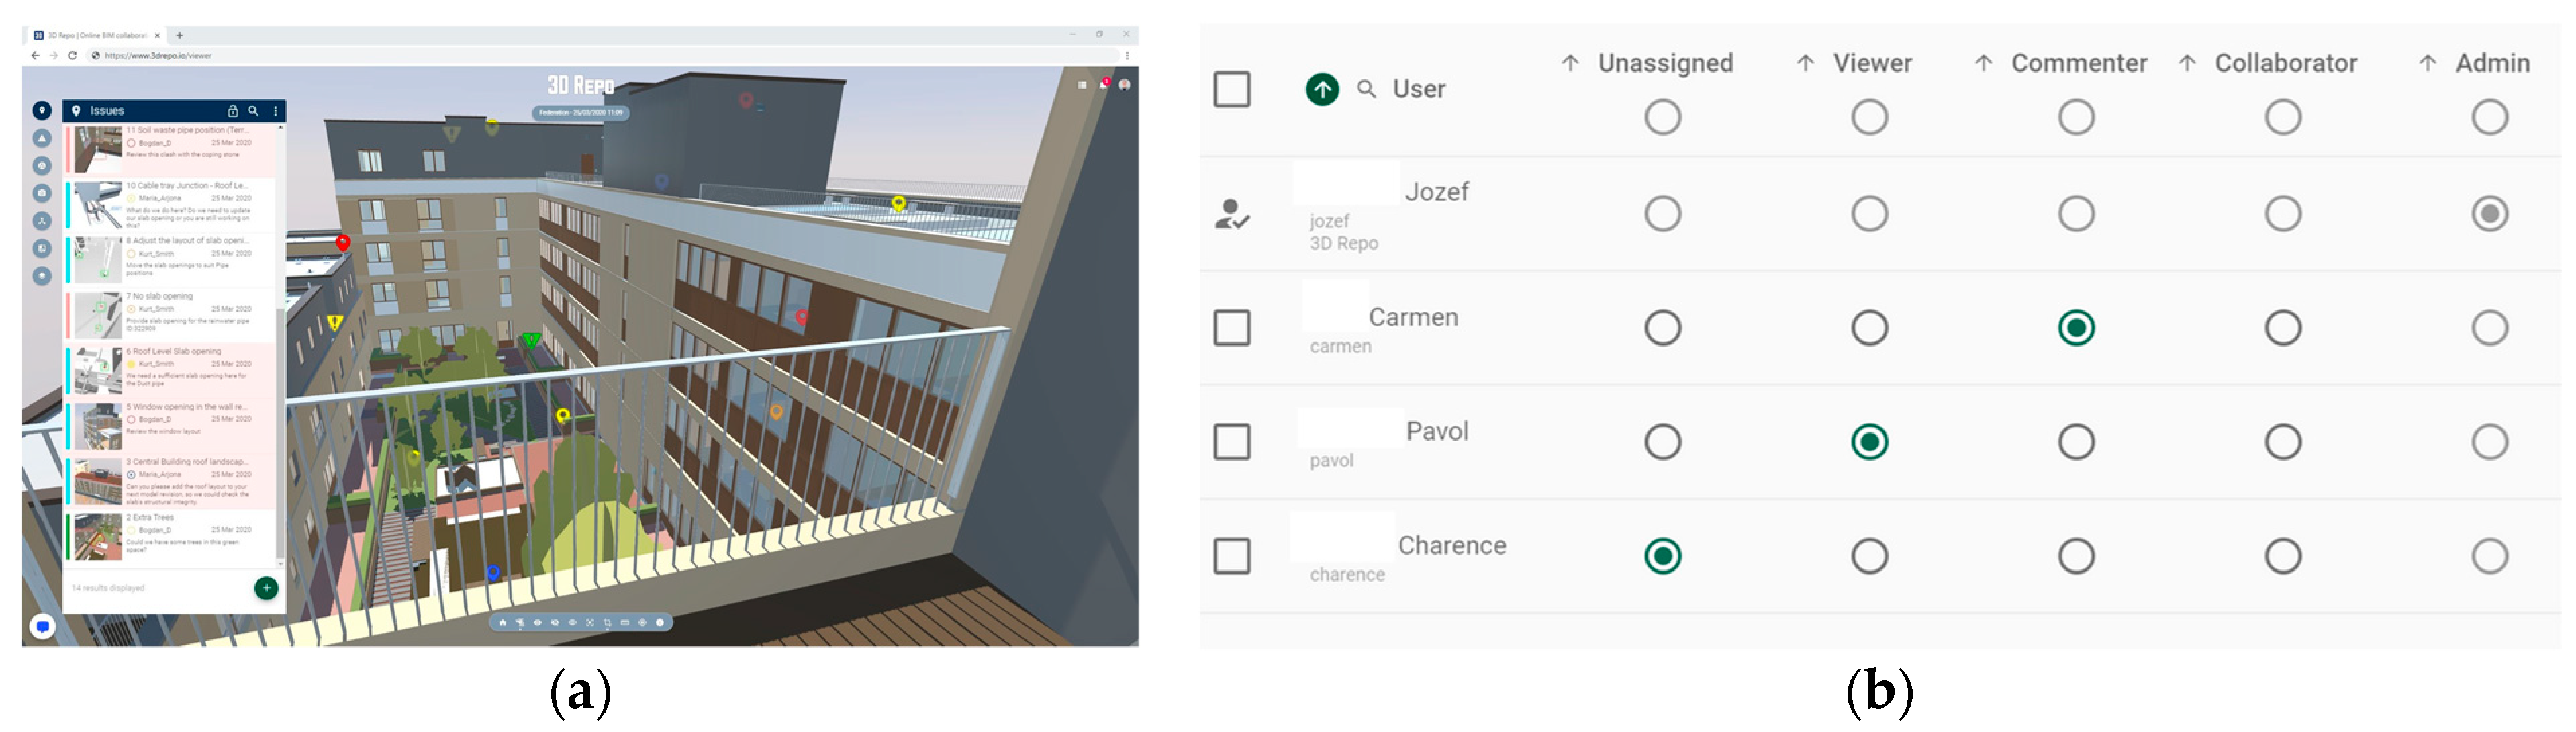Add a new issue with the green plus button
Screen dimensions: 2576x732
coord(266,588)
